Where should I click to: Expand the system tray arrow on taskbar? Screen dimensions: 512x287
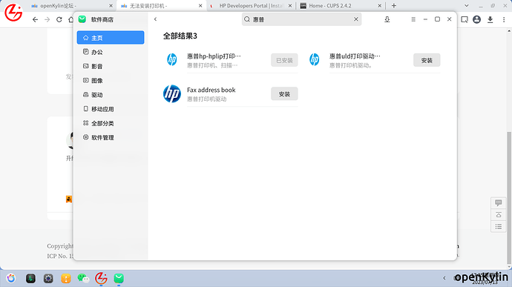tap(444, 278)
